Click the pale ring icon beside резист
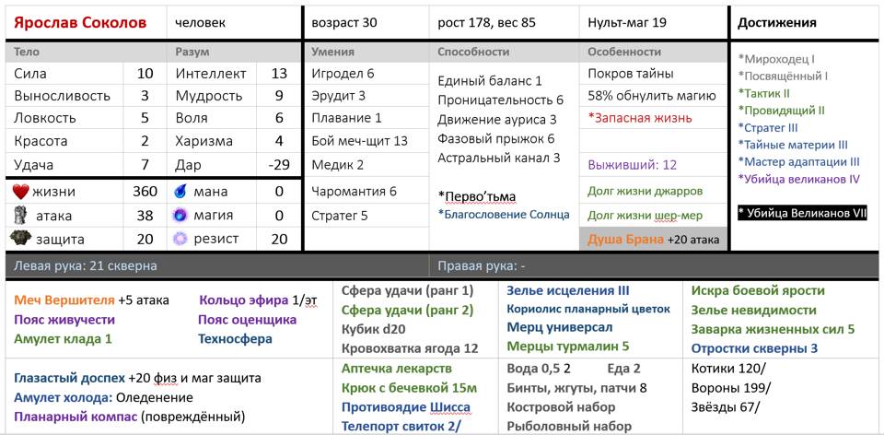 point(181,239)
